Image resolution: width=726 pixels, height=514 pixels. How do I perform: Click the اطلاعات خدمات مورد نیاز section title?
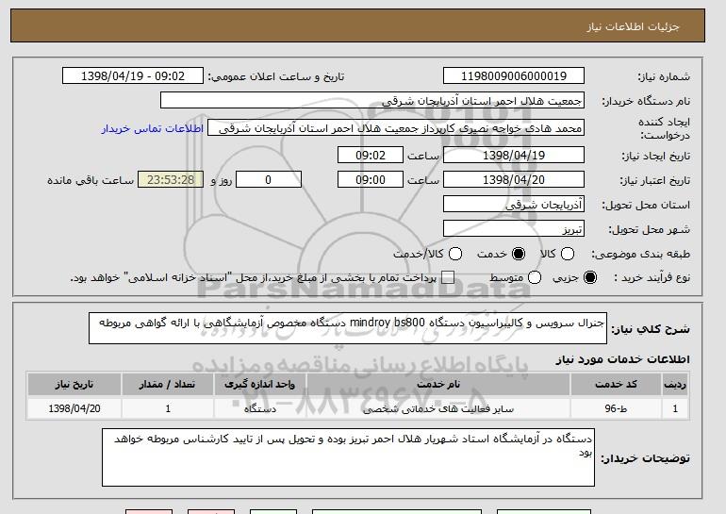622,359
